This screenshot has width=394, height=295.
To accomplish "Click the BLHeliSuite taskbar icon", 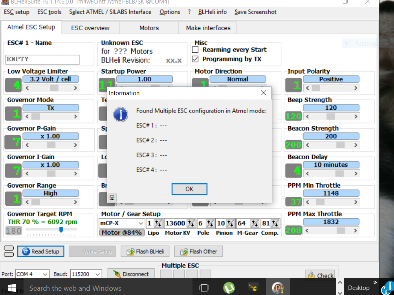I will 278,287.
